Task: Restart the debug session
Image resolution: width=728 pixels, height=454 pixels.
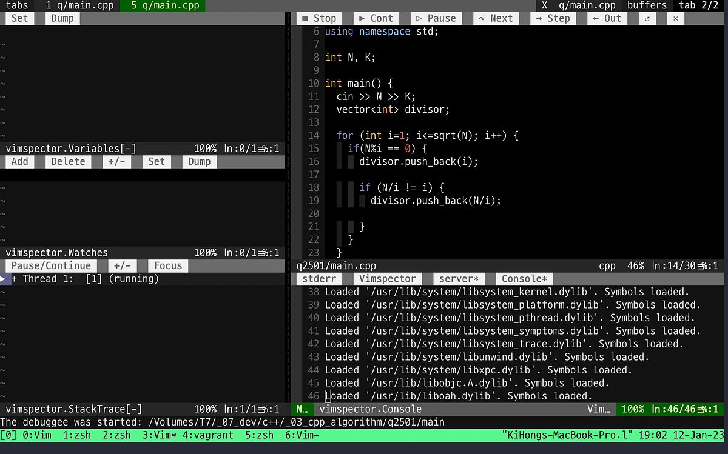Action: (x=647, y=18)
